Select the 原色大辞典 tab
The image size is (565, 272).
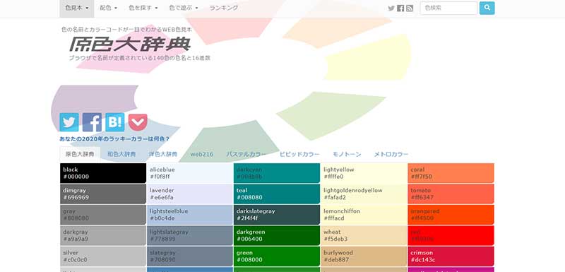coord(80,154)
